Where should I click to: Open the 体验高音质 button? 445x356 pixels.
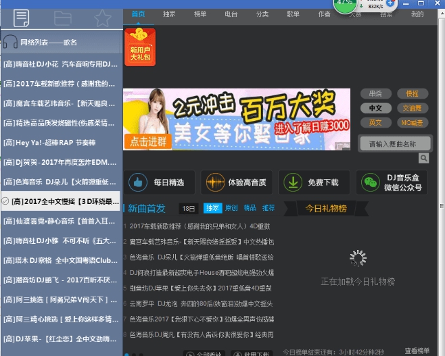click(x=237, y=182)
